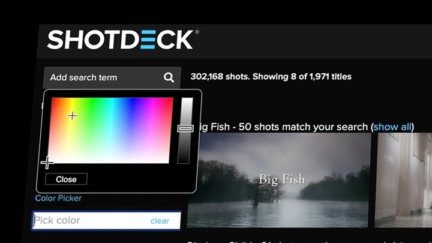Pick blue in the color spectrum
This screenshot has width=432, height=243.
[133, 107]
